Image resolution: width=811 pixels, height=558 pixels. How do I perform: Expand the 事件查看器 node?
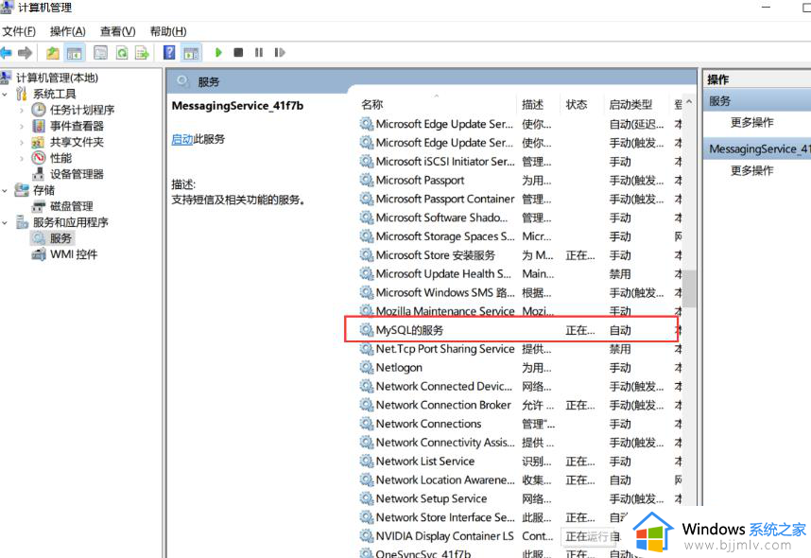click(x=22, y=127)
